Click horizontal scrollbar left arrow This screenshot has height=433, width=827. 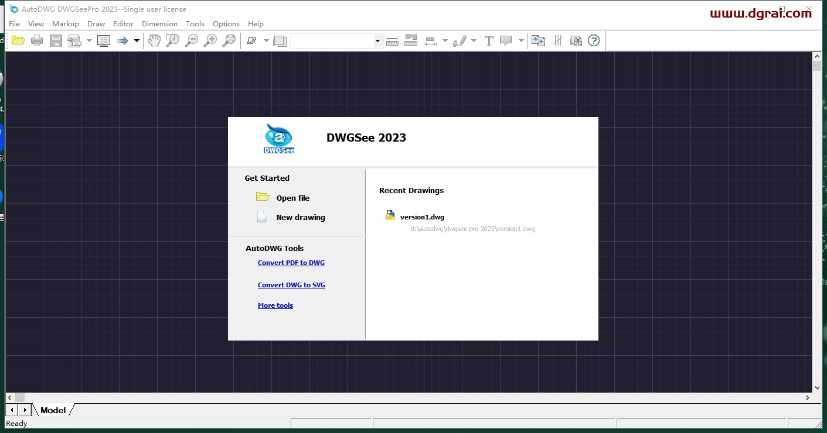(x=10, y=397)
